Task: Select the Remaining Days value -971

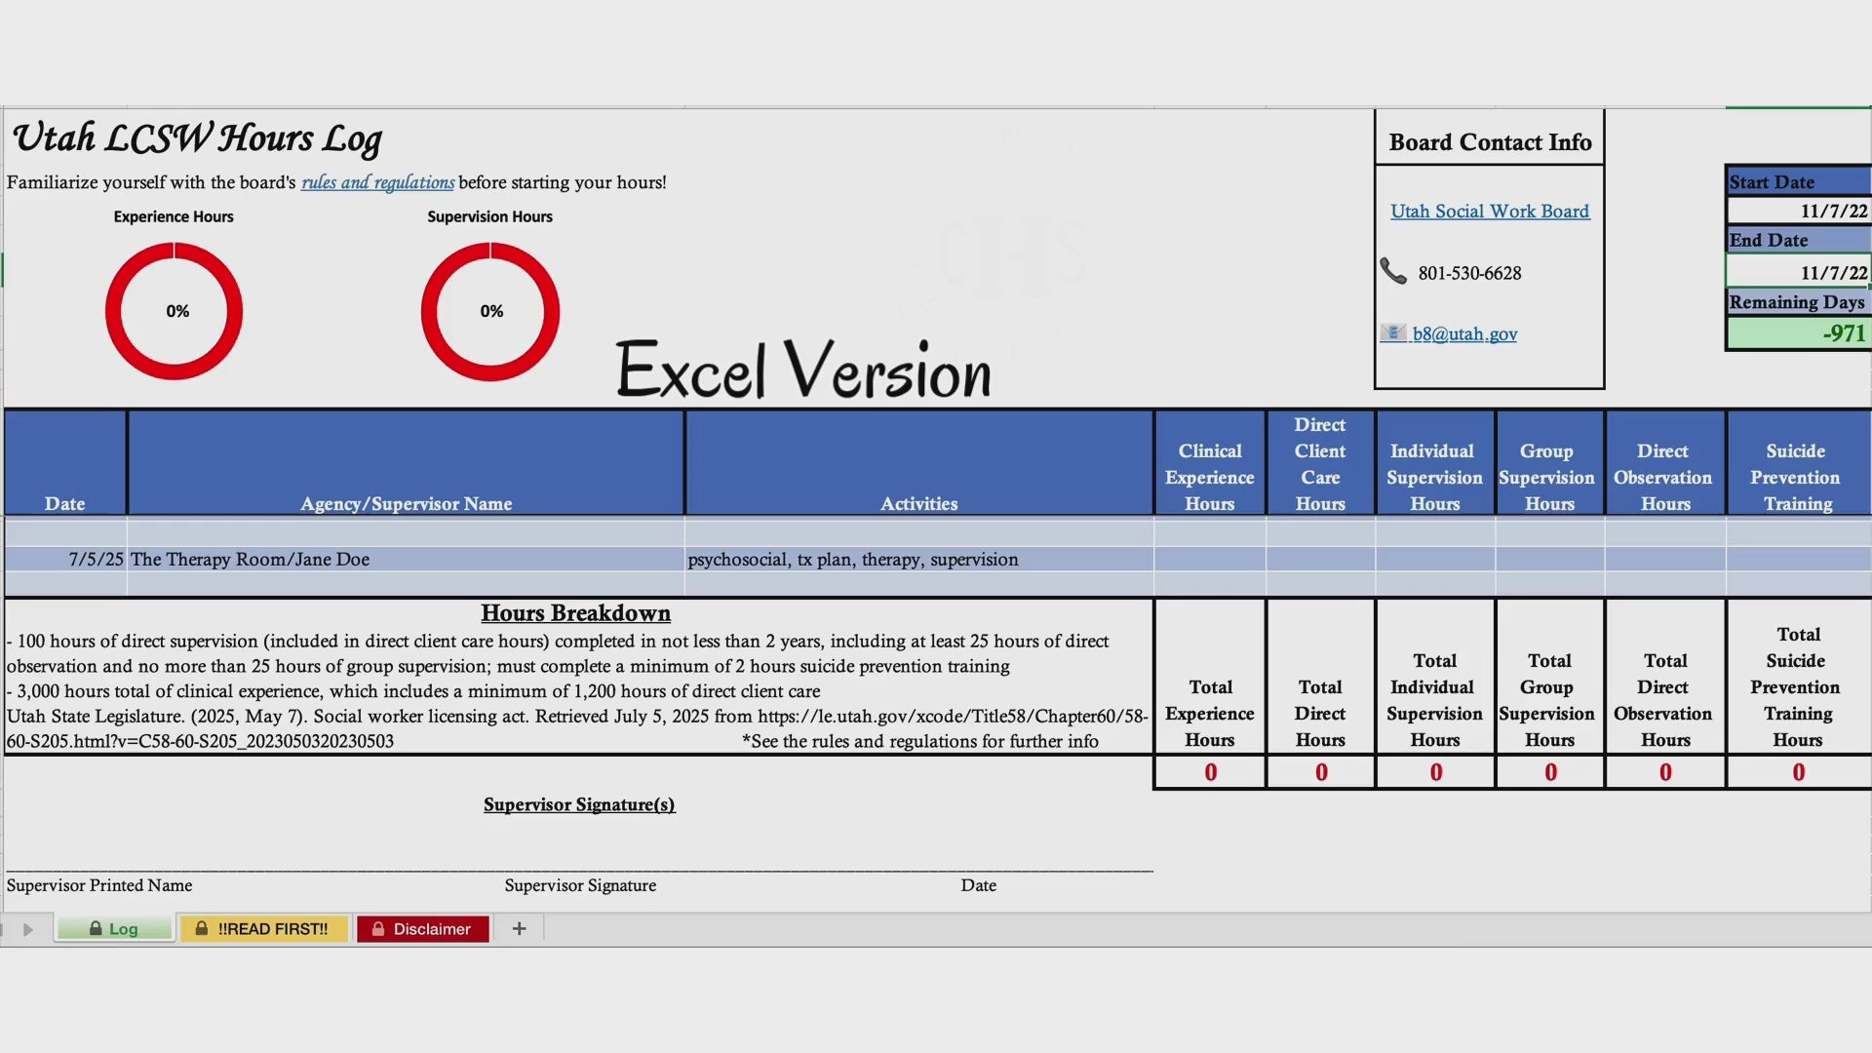Action: [1799, 332]
